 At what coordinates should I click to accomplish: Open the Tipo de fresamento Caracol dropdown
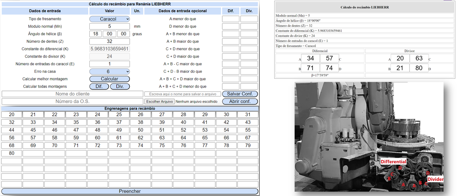109,19
